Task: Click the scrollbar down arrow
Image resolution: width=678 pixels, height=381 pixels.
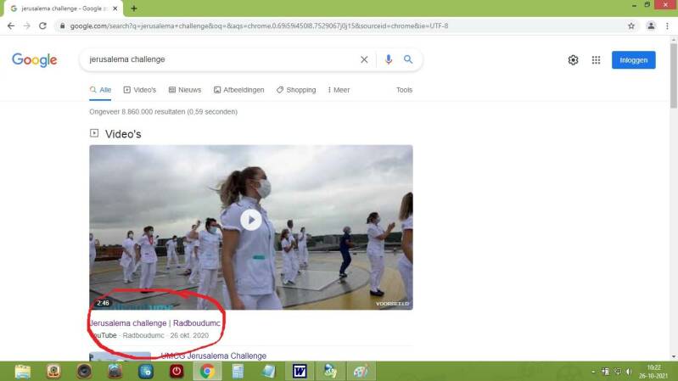Action: tap(673, 356)
